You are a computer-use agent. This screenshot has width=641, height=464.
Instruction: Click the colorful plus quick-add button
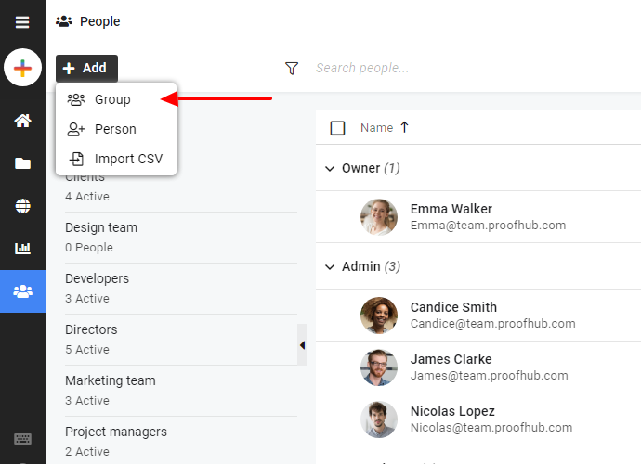[x=22, y=68]
